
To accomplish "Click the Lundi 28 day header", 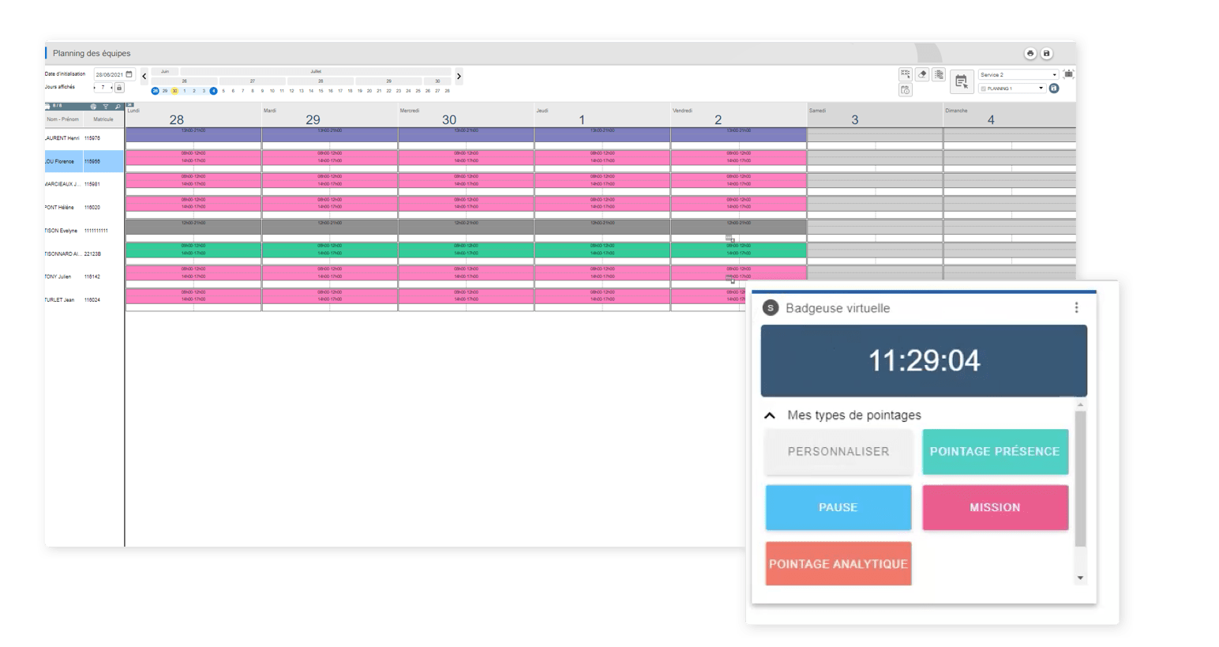I will 193,115.
